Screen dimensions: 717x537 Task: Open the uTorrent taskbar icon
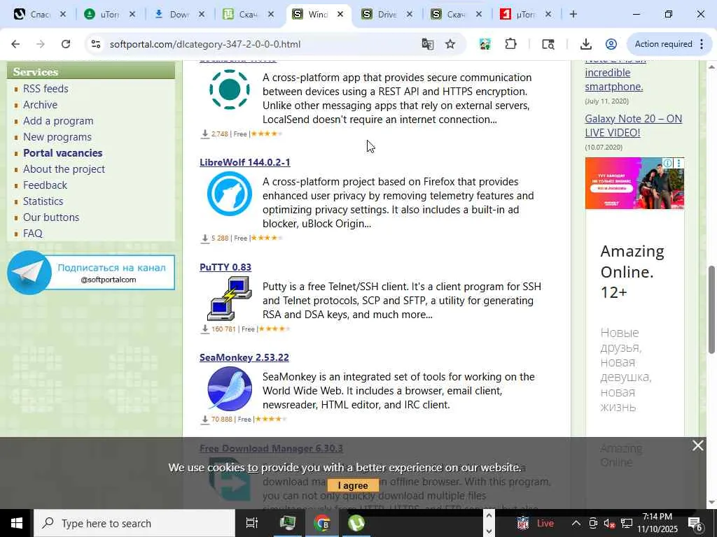[356, 523]
